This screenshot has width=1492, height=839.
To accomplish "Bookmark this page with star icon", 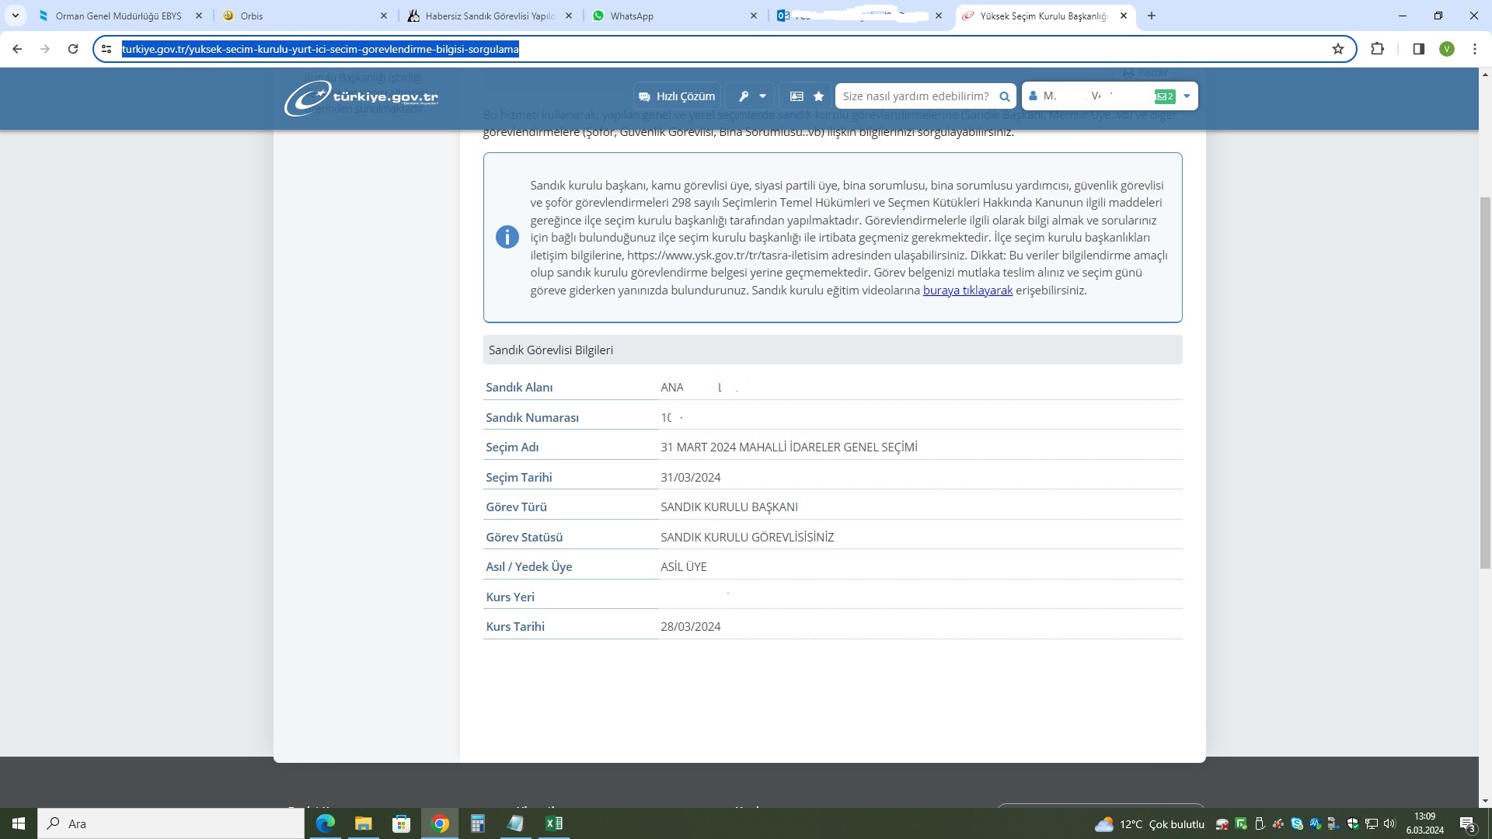I will (x=1337, y=49).
